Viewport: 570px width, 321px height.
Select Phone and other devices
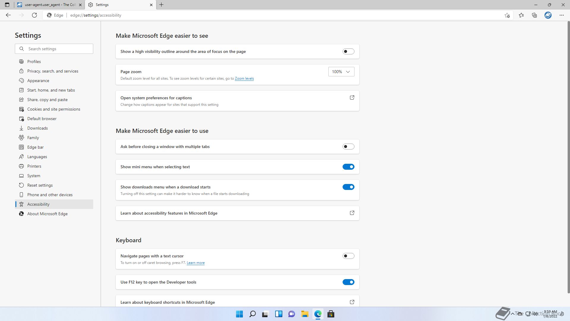tap(54, 195)
